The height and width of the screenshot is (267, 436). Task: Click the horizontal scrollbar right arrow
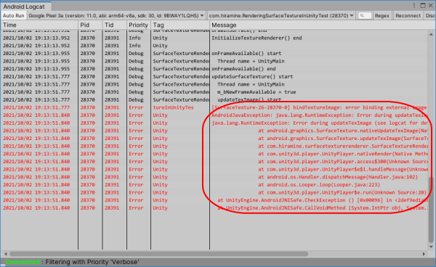(x=424, y=254)
